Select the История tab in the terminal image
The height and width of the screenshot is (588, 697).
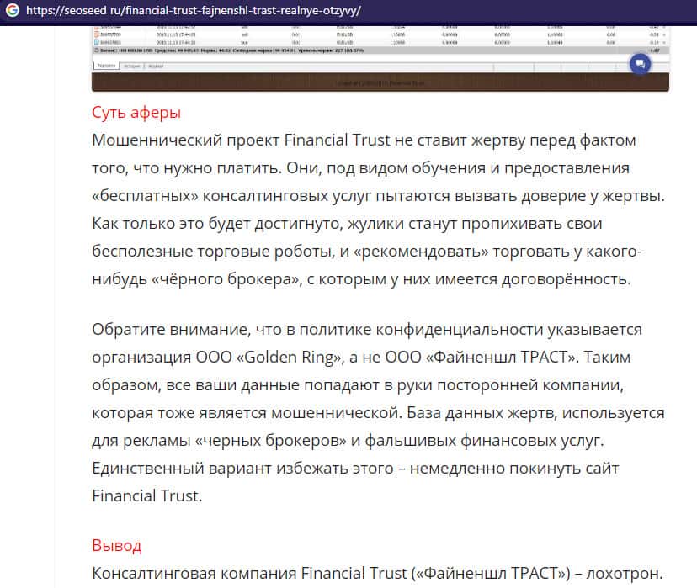pyautogui.click(x=130, y=66)
